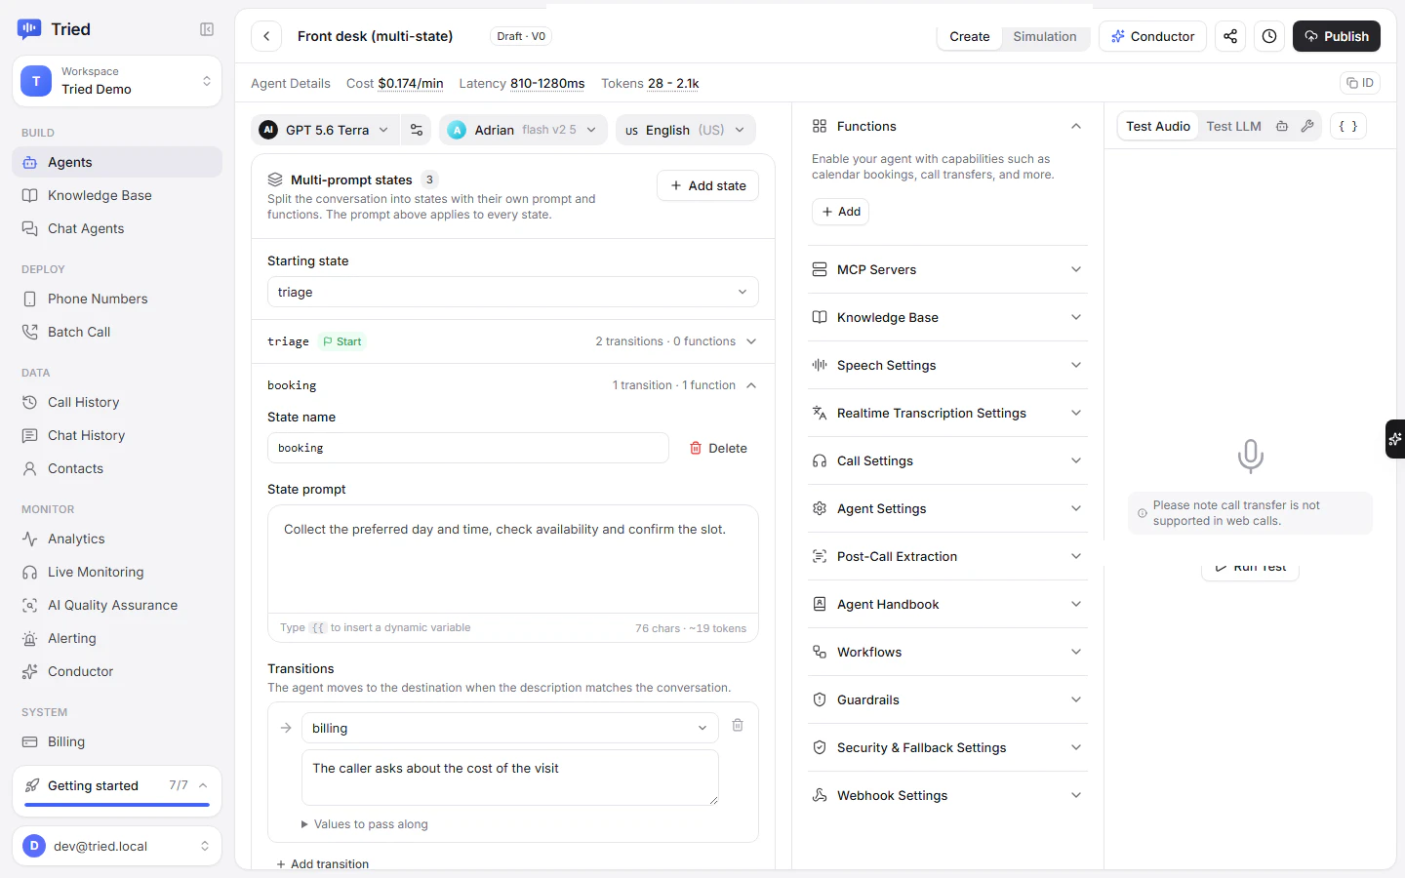Go back using the arrow beside Front desk
This screenshot has width=1405, height=878.
[x=266, y=36]
